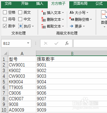This screenshot has width=107, height=113.
Task: Select cell B6 with 9005
Action: 72,87
